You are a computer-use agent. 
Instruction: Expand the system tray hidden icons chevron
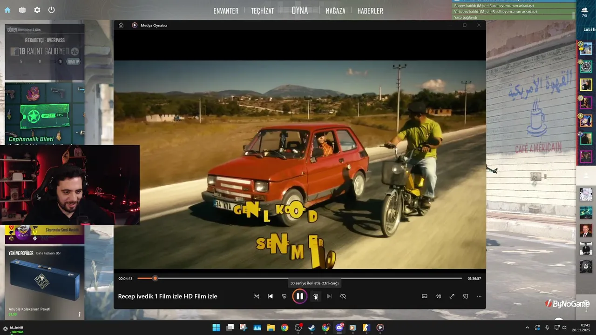coord(527,328)
